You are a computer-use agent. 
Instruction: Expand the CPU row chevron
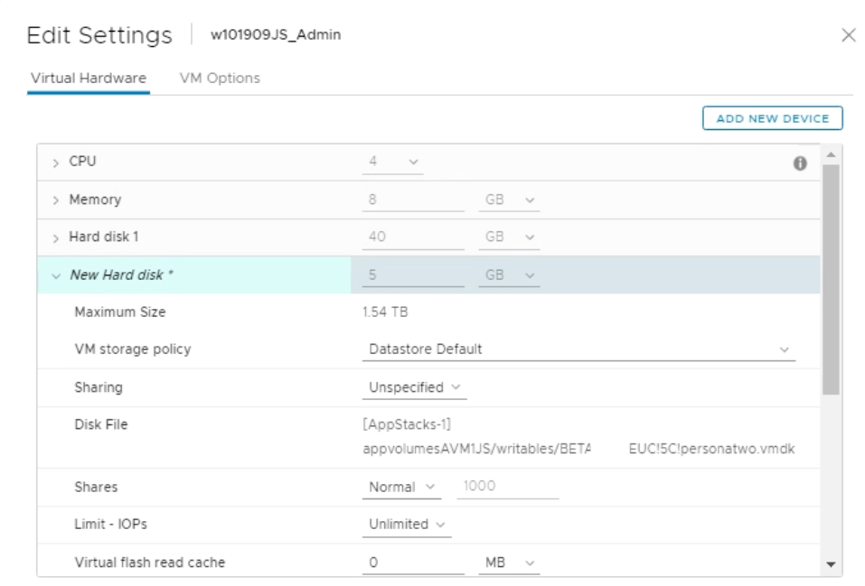(56, 163)
